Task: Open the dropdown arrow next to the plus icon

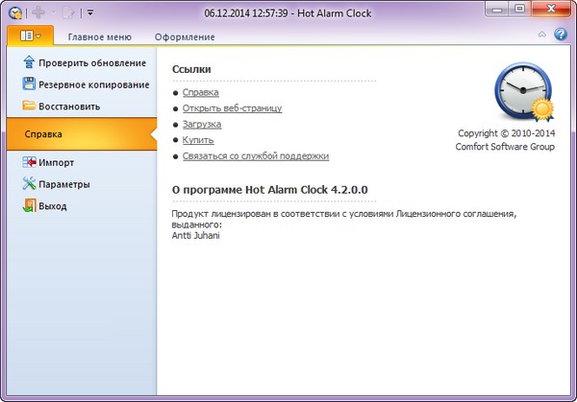Action: pyautogui.click(x=53, y=13)
